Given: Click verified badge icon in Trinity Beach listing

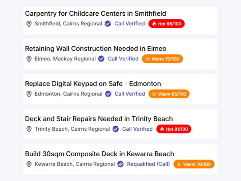Looking at the screenshot, I should (116, 129).
